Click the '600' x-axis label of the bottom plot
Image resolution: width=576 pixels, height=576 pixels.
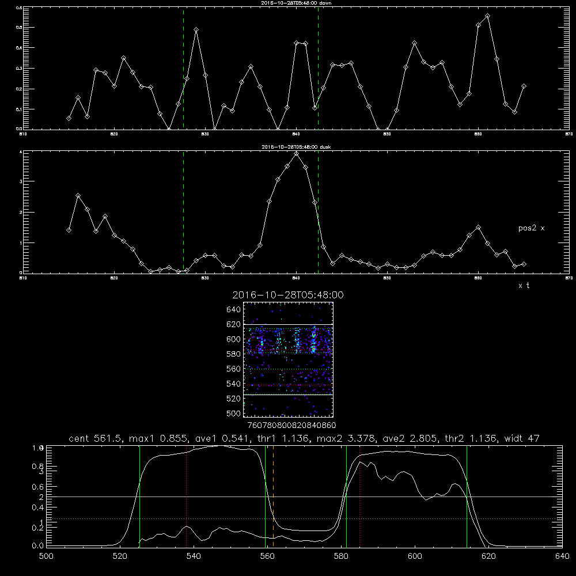click(x=415, y=556)
